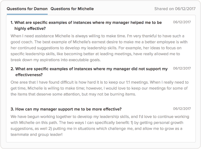Click question 2 about manager not supporting effectiveness
Image resolution: width=201 pixels, height=149 pixels.
tap(89, 72)
